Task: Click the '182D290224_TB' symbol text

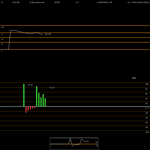Action: tap(105, 2)
